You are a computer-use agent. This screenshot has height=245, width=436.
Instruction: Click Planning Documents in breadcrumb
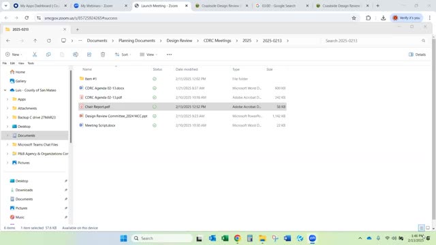(137, 41)
